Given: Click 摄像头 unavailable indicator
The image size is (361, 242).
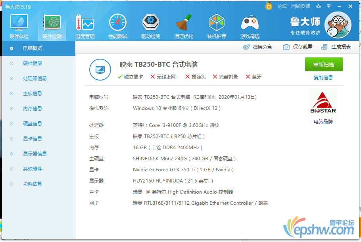Looking at the screenshot, I should 196,77.
